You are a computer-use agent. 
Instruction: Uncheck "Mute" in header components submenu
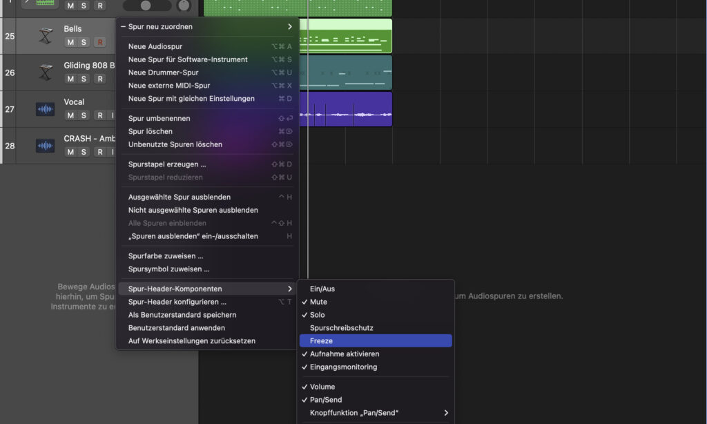[376, 302]
